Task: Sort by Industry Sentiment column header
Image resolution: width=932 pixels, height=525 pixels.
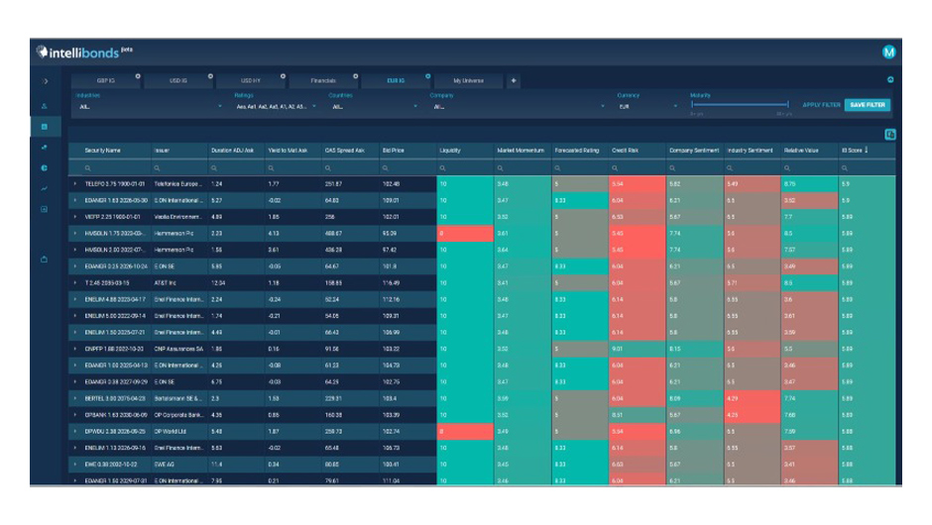Action: click(751, 151)
